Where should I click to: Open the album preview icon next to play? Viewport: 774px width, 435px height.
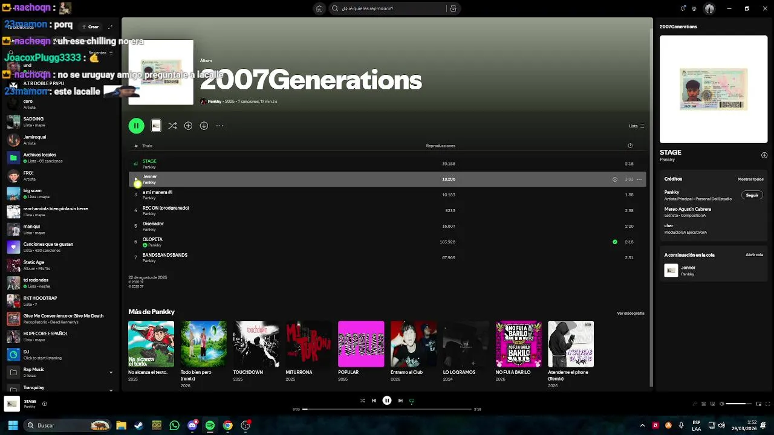[156, 126]
